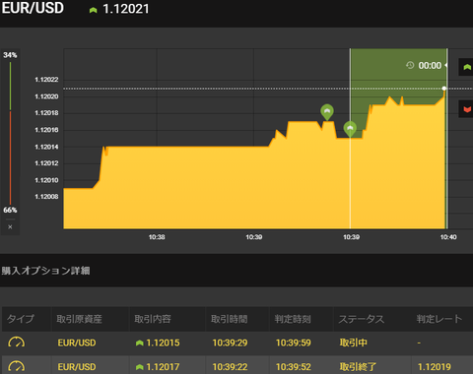This screenshot has height=374, width=473.
Task: Click the 購入オプション詳細 section header
Action: (x=45, y=271)
